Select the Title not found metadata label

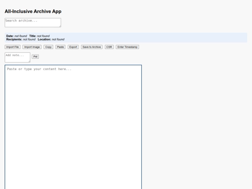pyautogui.click(x=39, y=36)
